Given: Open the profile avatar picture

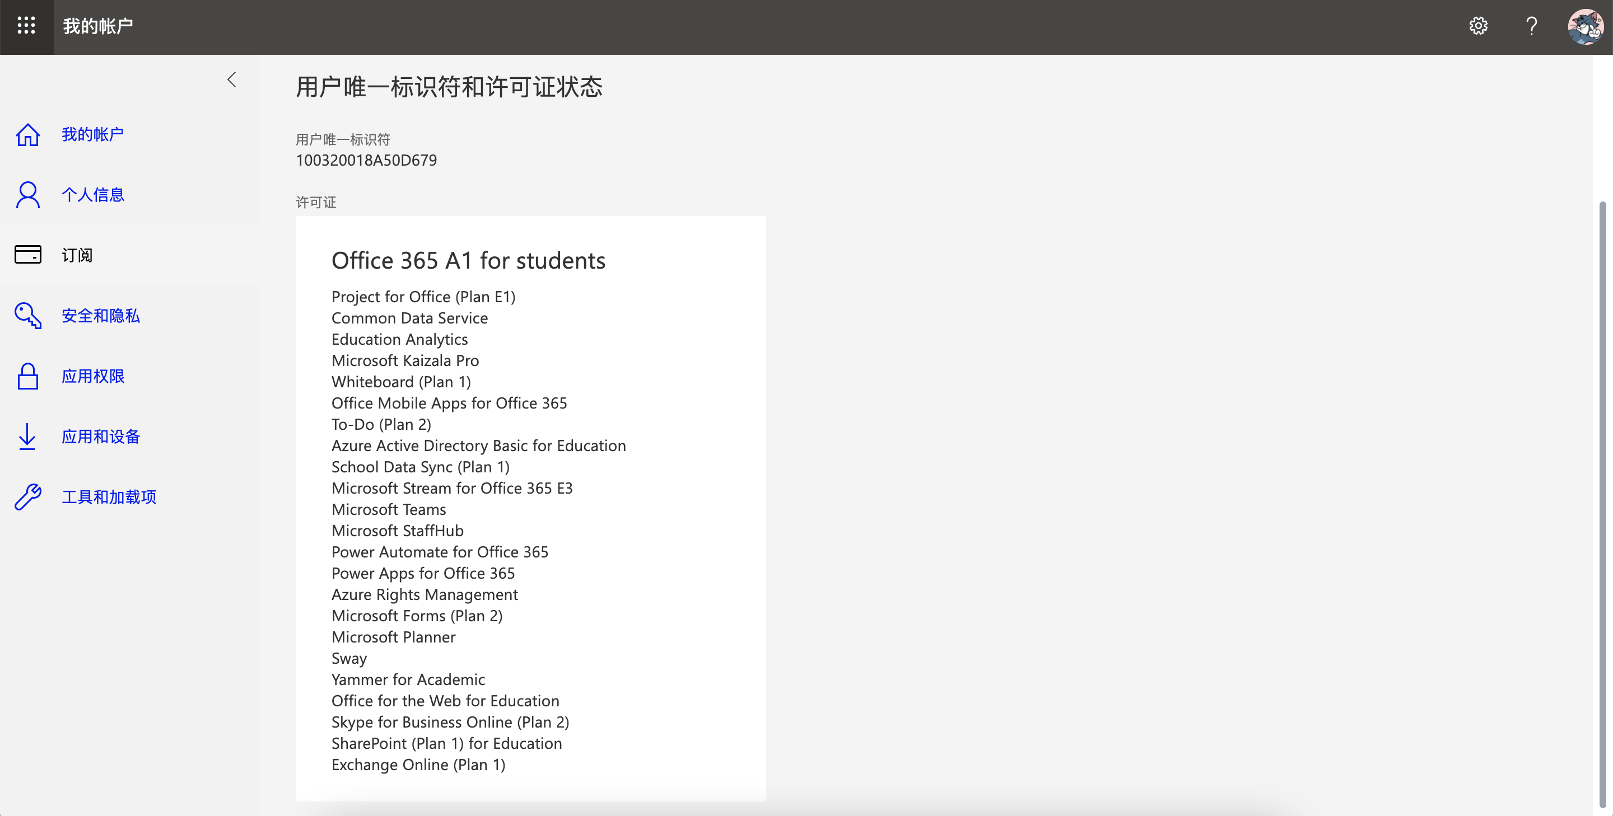Looking at the screenshot, I should click(x=1585, y=26).
